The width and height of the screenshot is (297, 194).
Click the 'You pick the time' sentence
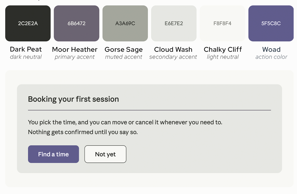click(x=125, y=122)
